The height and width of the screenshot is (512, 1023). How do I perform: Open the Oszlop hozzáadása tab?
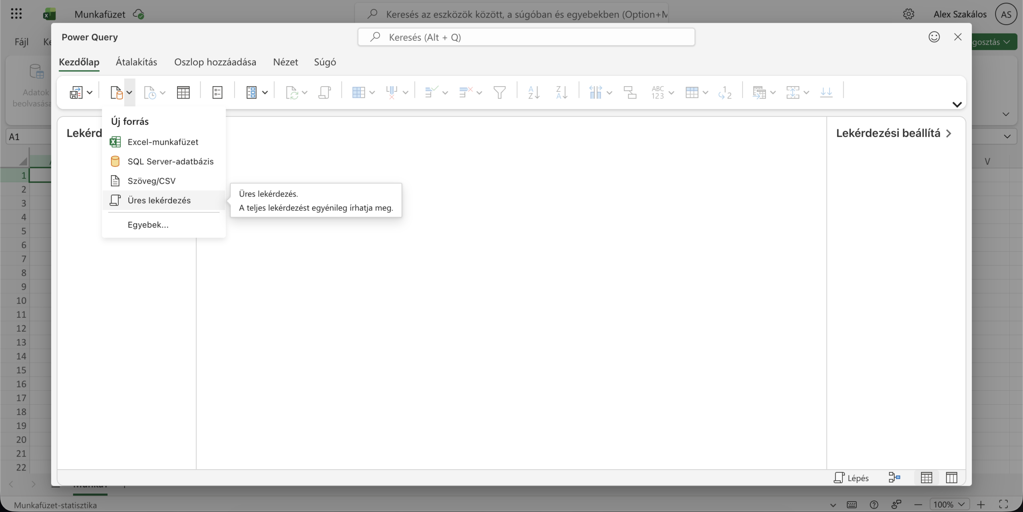coord(215,62)
